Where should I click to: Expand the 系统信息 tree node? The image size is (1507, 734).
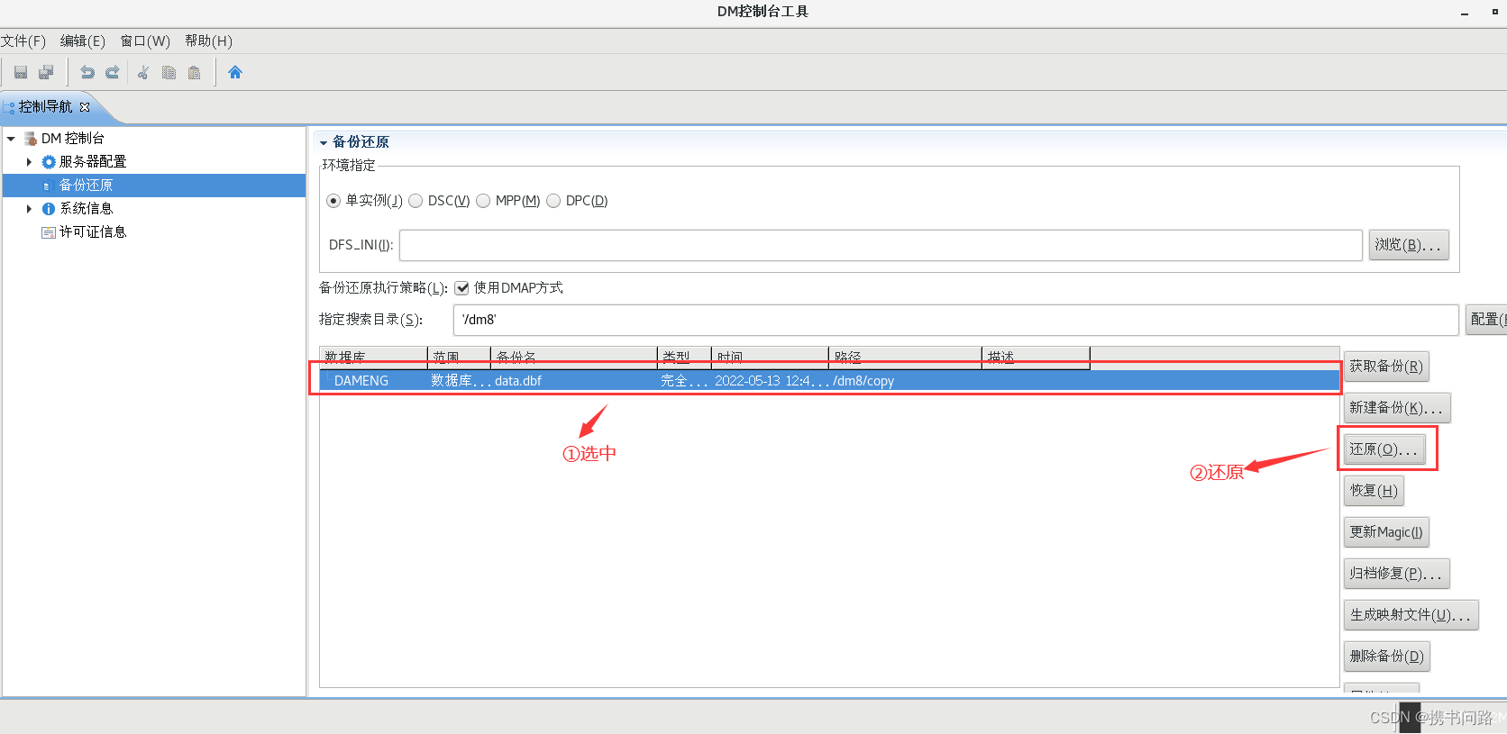(x=29, y=209)
